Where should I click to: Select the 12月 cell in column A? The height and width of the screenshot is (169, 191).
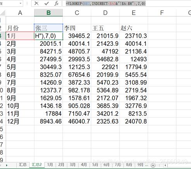(20, 121)
